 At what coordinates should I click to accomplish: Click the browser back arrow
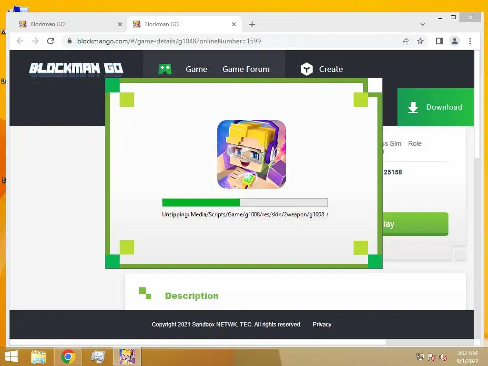pyautogui.click(x=20, y=41)
